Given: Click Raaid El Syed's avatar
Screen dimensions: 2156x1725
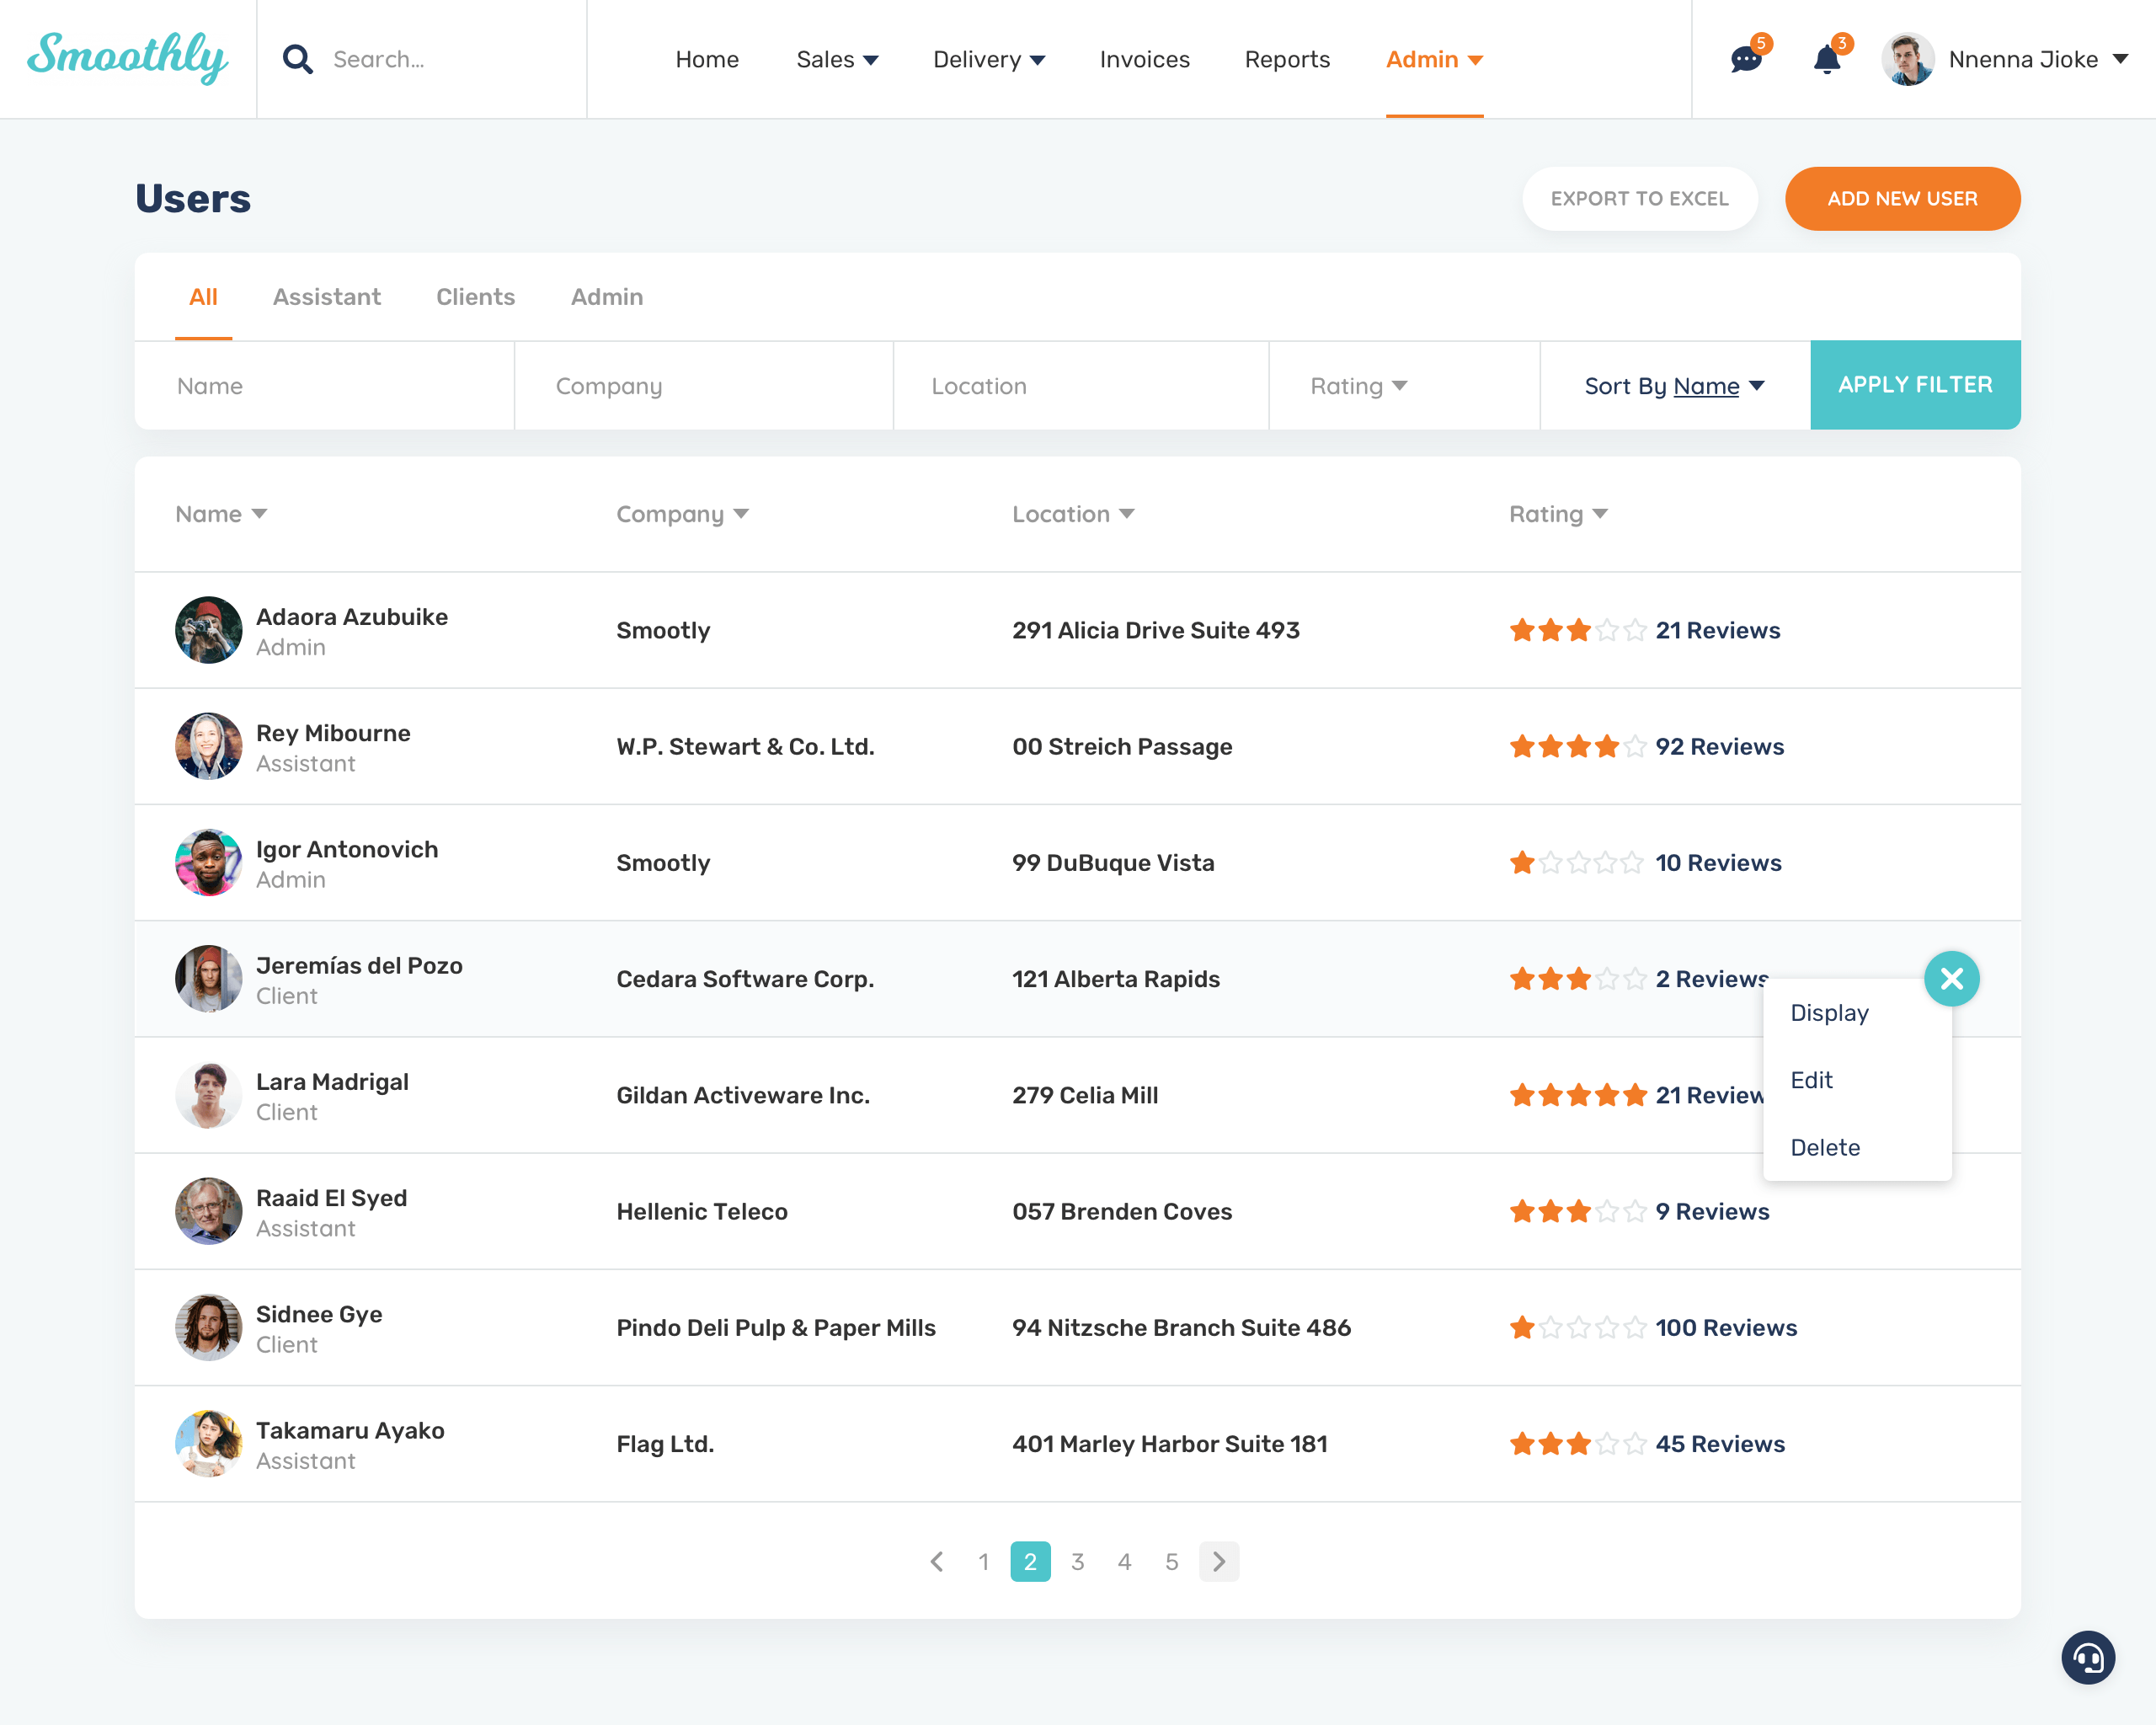Looking at the screenshot, I should pyautogui.click(x=208, y=1211).
